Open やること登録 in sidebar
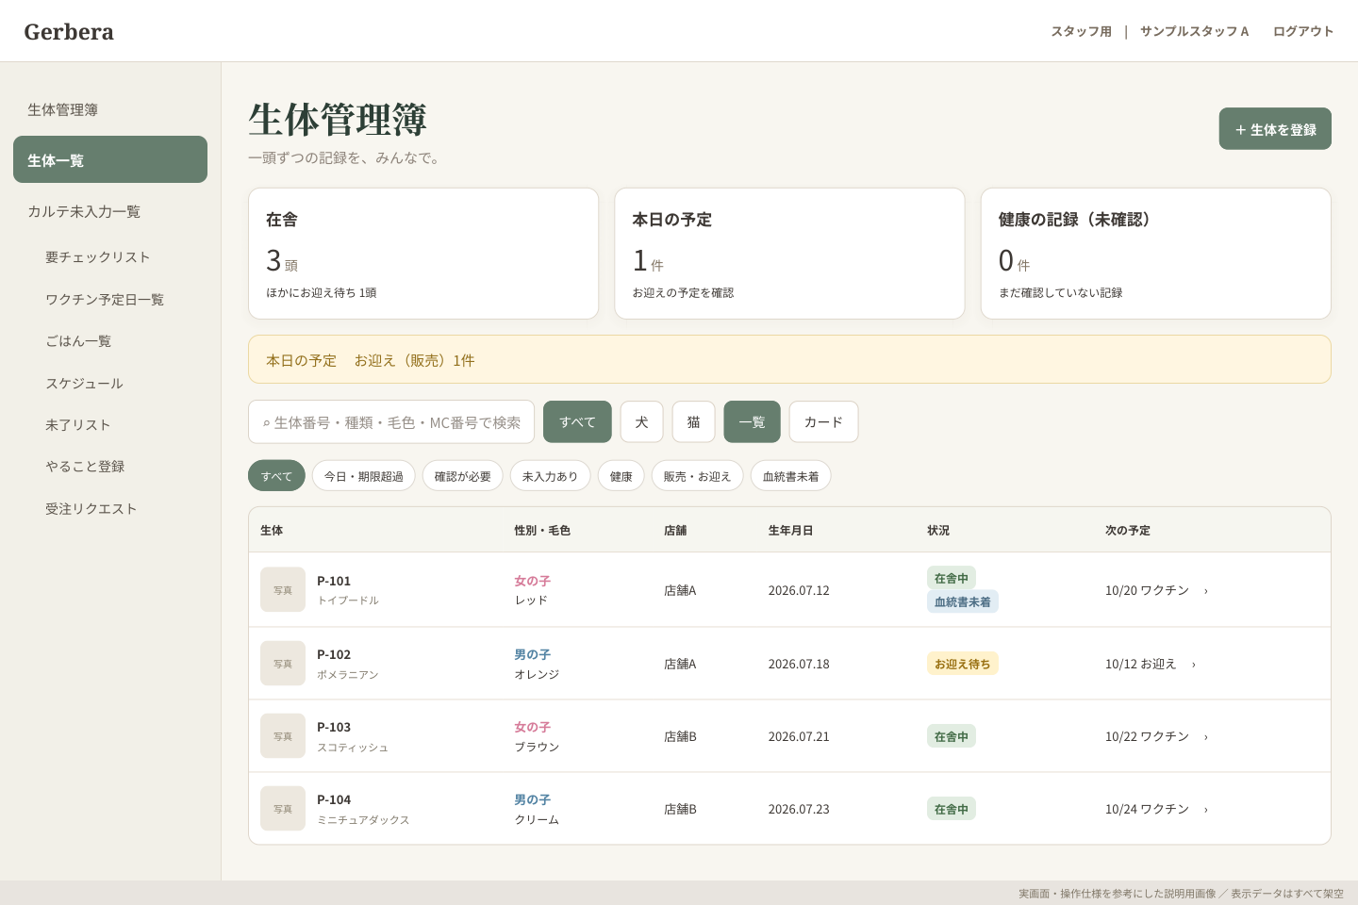This screenshot has width=1358, height=905. (85, 466)
